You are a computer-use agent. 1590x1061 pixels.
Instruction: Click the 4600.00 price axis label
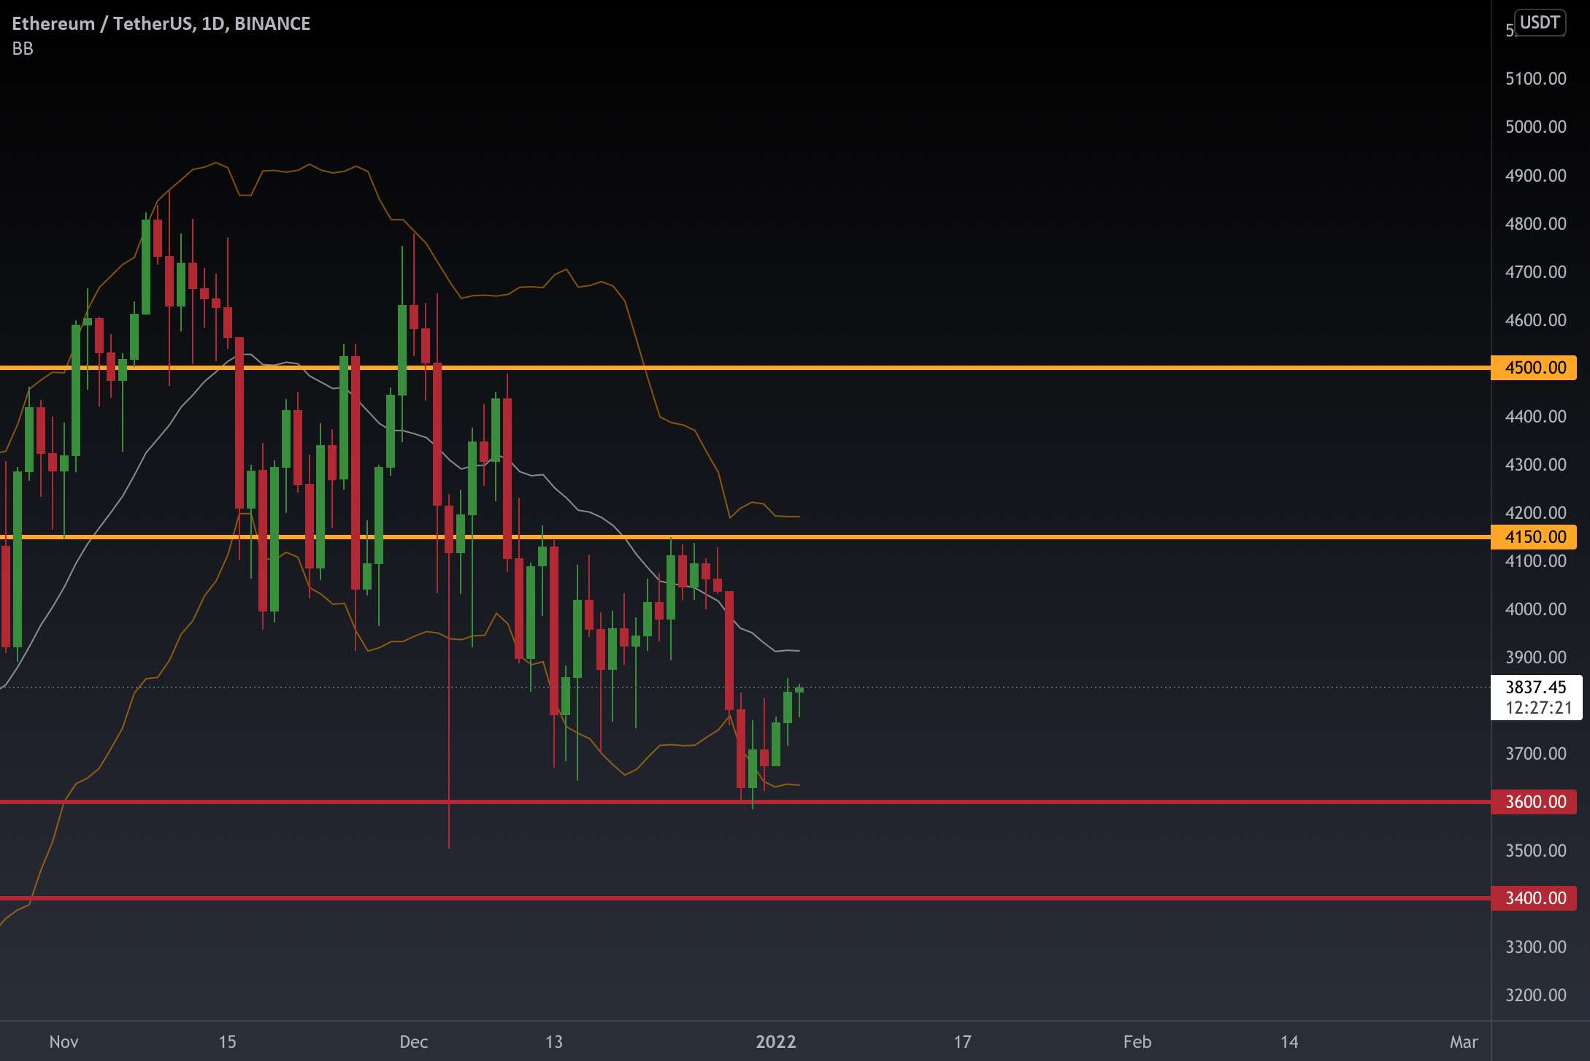pyautogui.click(x=1536, y=320)
